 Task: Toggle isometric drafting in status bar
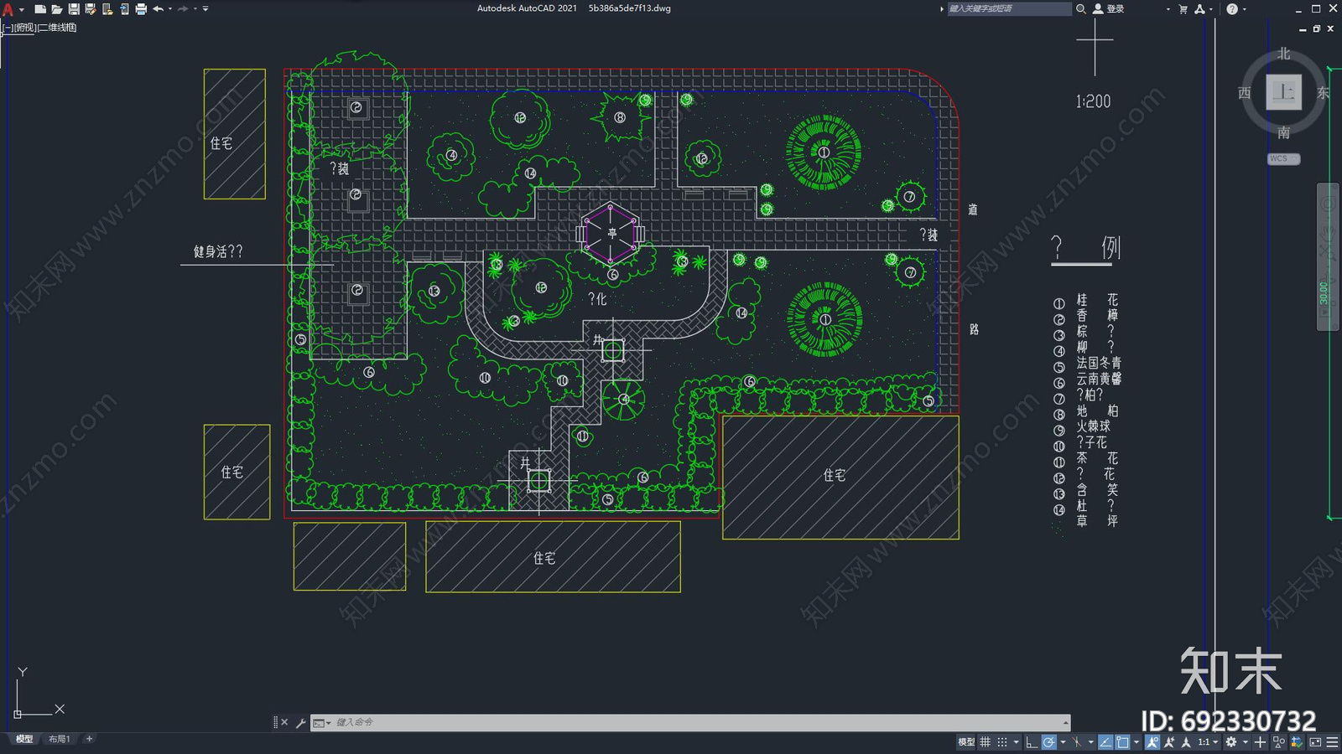pyautogui.click(x=1077, y=741)
